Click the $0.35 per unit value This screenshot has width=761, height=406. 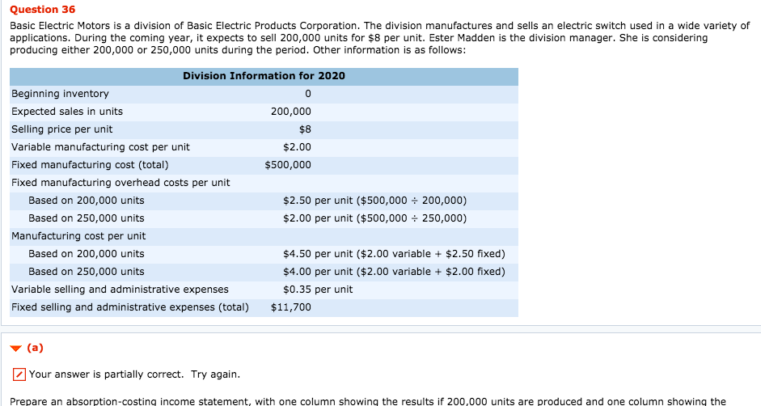pyautogui.click(x=318, y=290)
